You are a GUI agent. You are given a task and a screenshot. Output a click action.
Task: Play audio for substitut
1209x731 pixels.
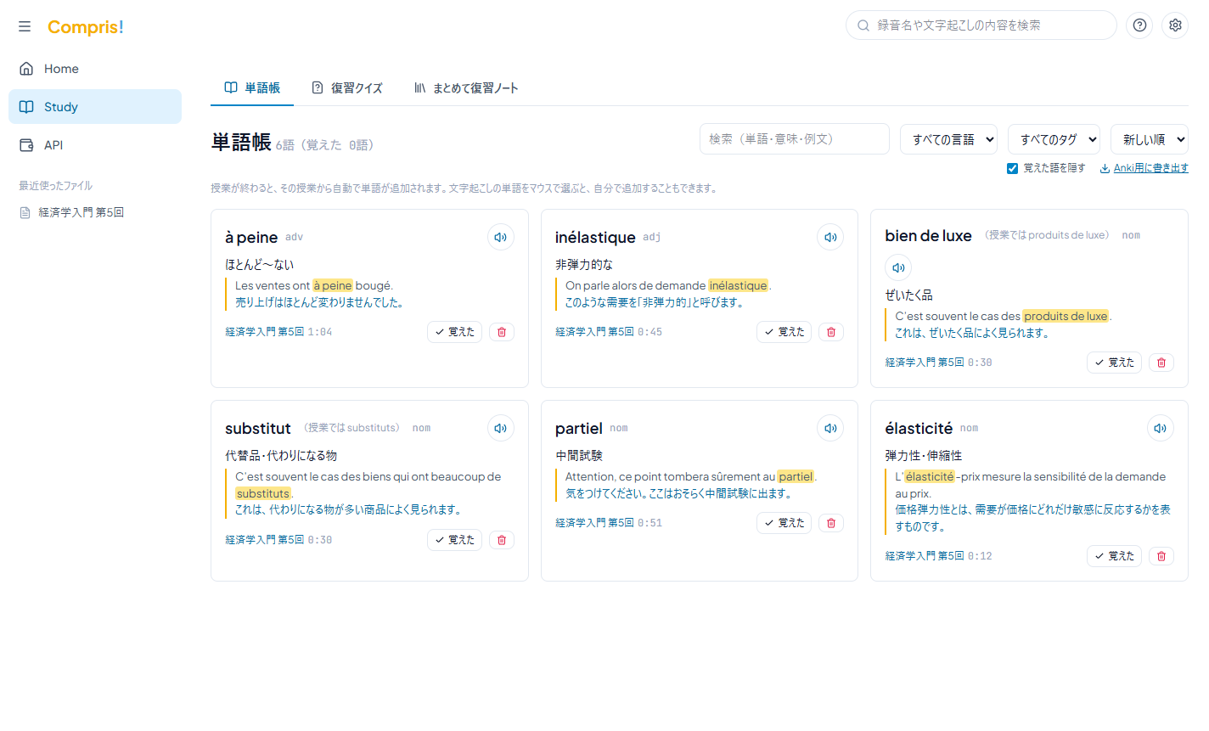pos(501,428)
